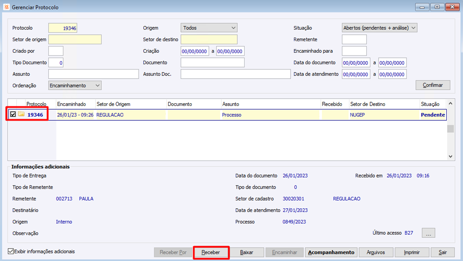The image size is (463, 261).
Task: Click the Setor de Destino column header
Action: 368,104
